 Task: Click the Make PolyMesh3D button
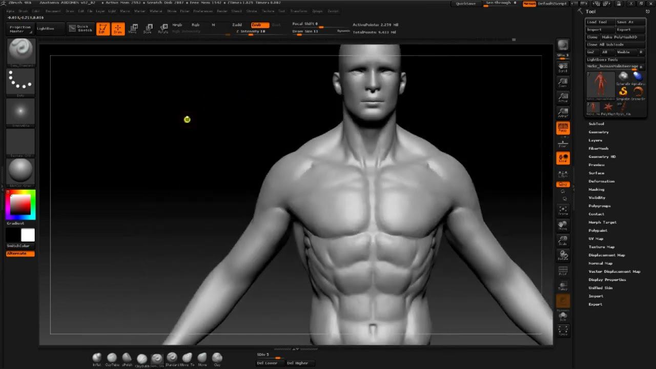[x=619, y=37]
